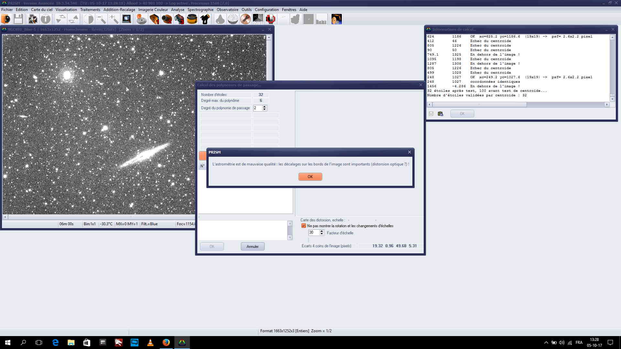This screenshot has height=349, width=621.
Task: Open the Carte du ciel menu
Action: tap(41, 10)
